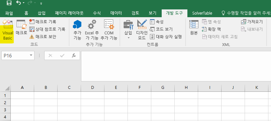Click 데이터 새로 고침 in XML group
Screen dimensions: 271x121
(x=220, y=37)
